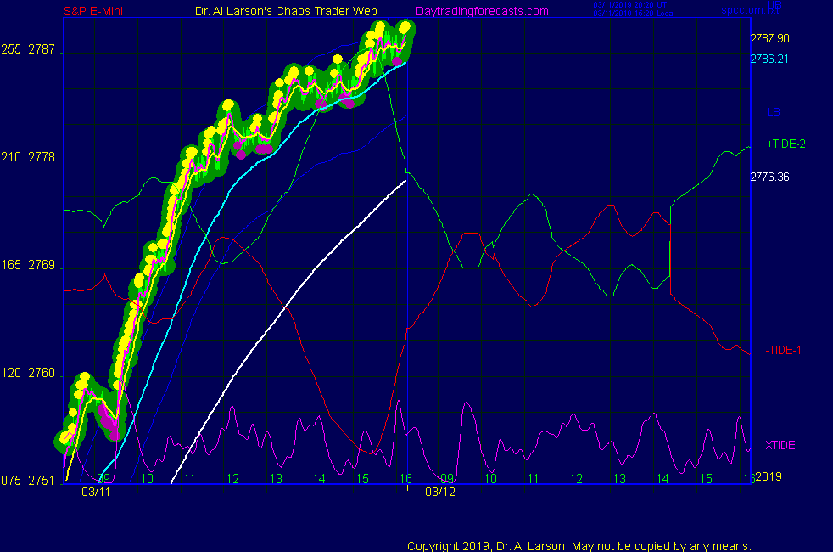Click the Daytradingforecasts.com link
This screenshot has width=833, height=552.
pyautogui.click(x=481, y=11)
